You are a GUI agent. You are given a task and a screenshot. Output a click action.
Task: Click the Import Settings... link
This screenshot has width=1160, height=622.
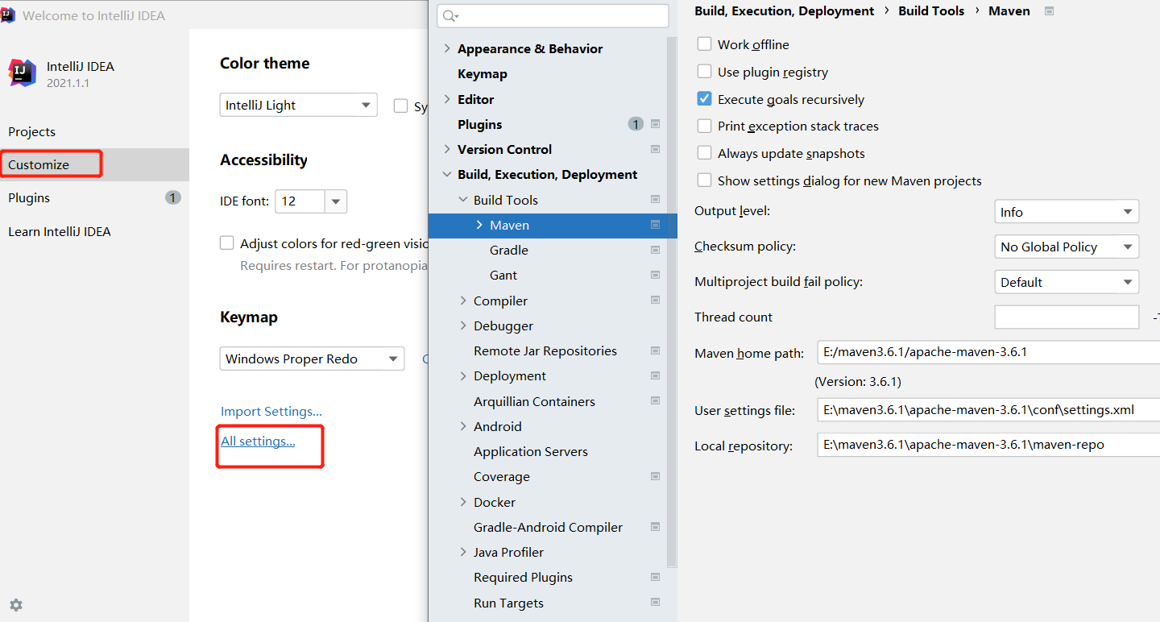click(271, 411)
